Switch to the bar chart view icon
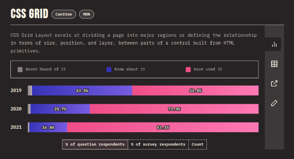 pyautogui.click(x=274, y=45)
